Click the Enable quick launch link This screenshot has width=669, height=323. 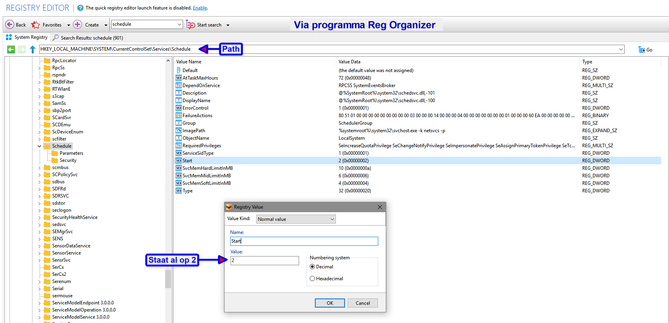tap(200, 8)
